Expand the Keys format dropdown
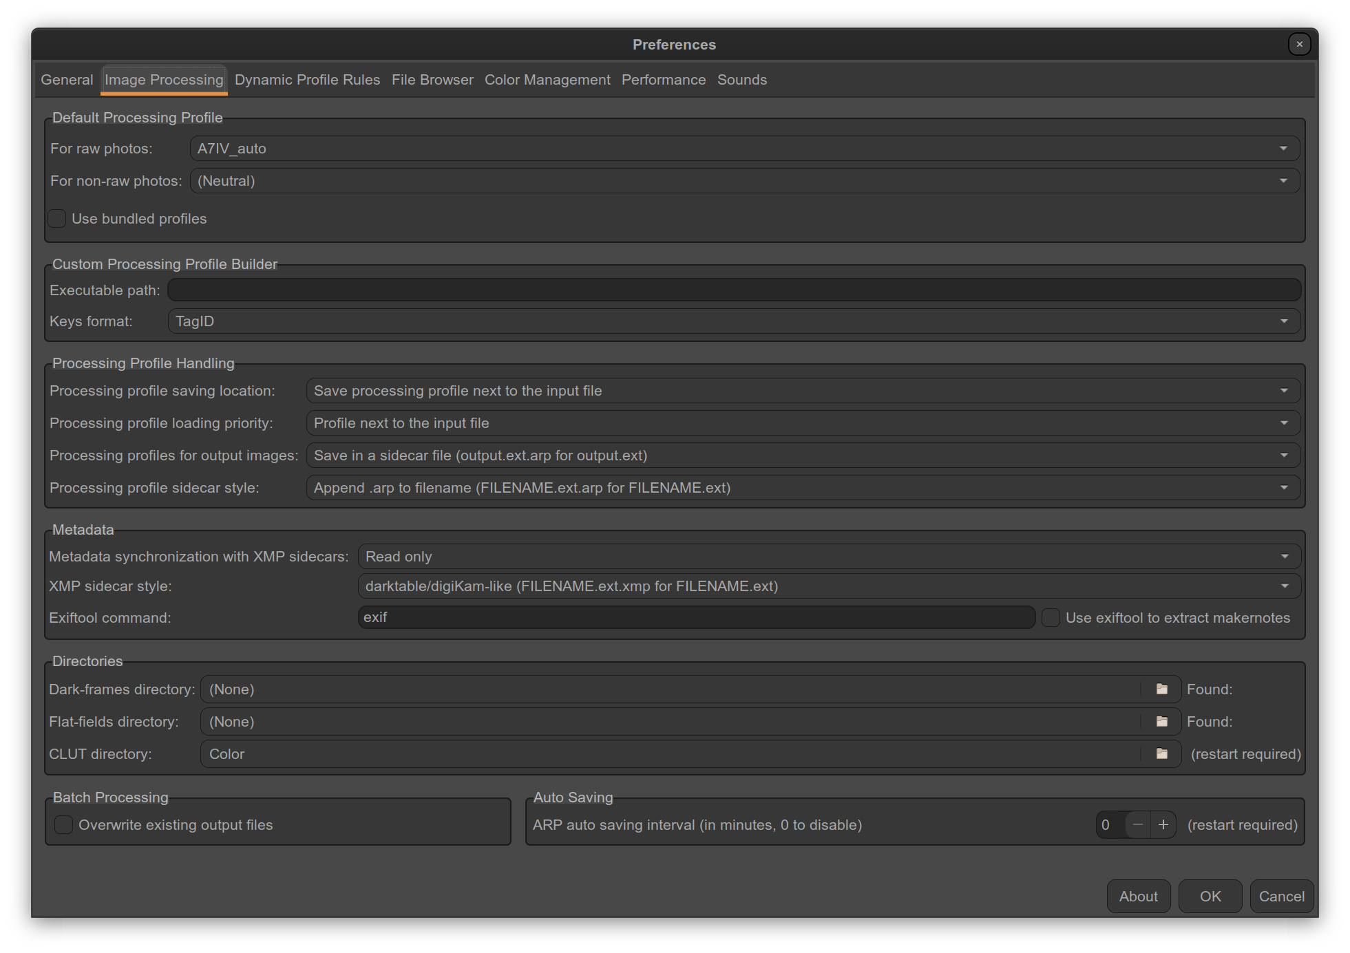Viewport: 1350px width, 953px height. coord(734,321)
